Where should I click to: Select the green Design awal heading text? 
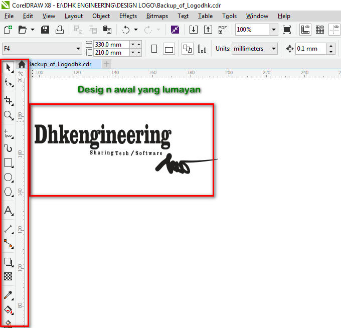point(139,90)
